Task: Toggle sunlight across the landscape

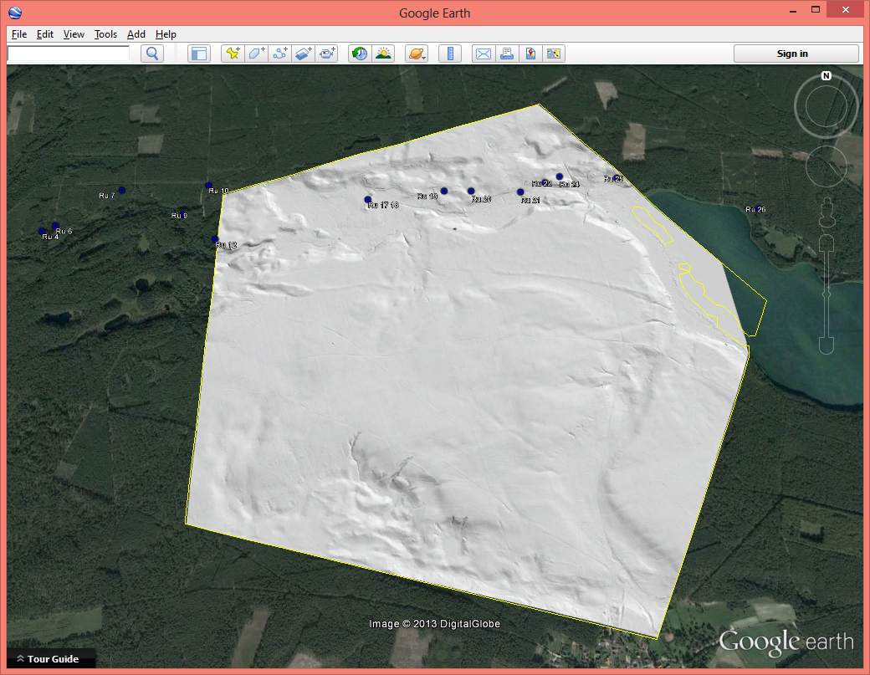Action: (383, 54)
